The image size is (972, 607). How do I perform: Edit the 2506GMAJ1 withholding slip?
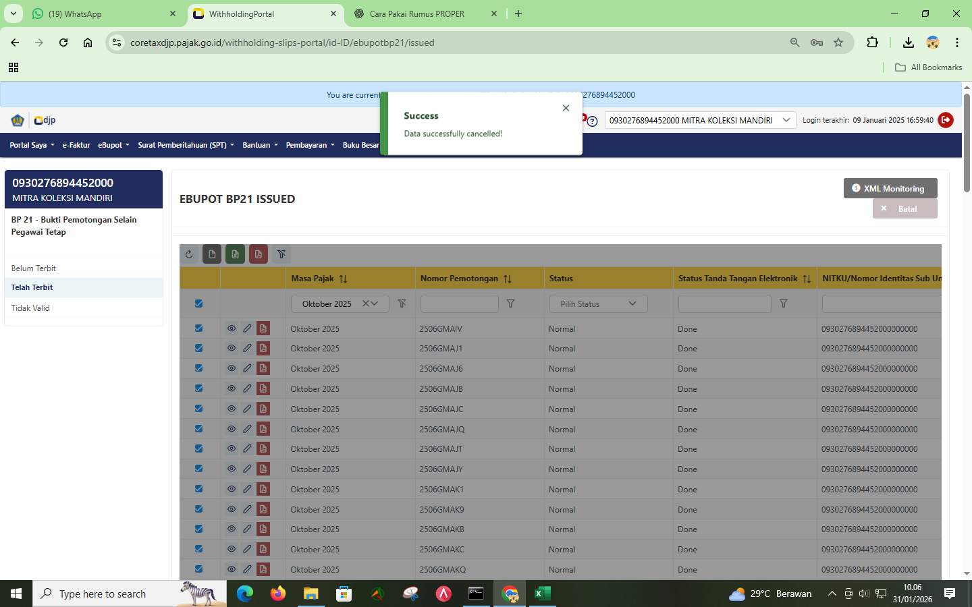pyautogui.click(x=247, y=348)
